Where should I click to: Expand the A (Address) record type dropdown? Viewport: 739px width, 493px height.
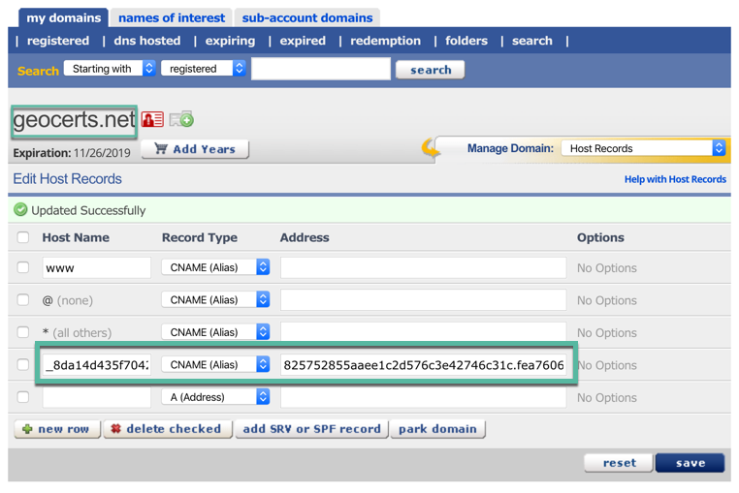[215, 397]
